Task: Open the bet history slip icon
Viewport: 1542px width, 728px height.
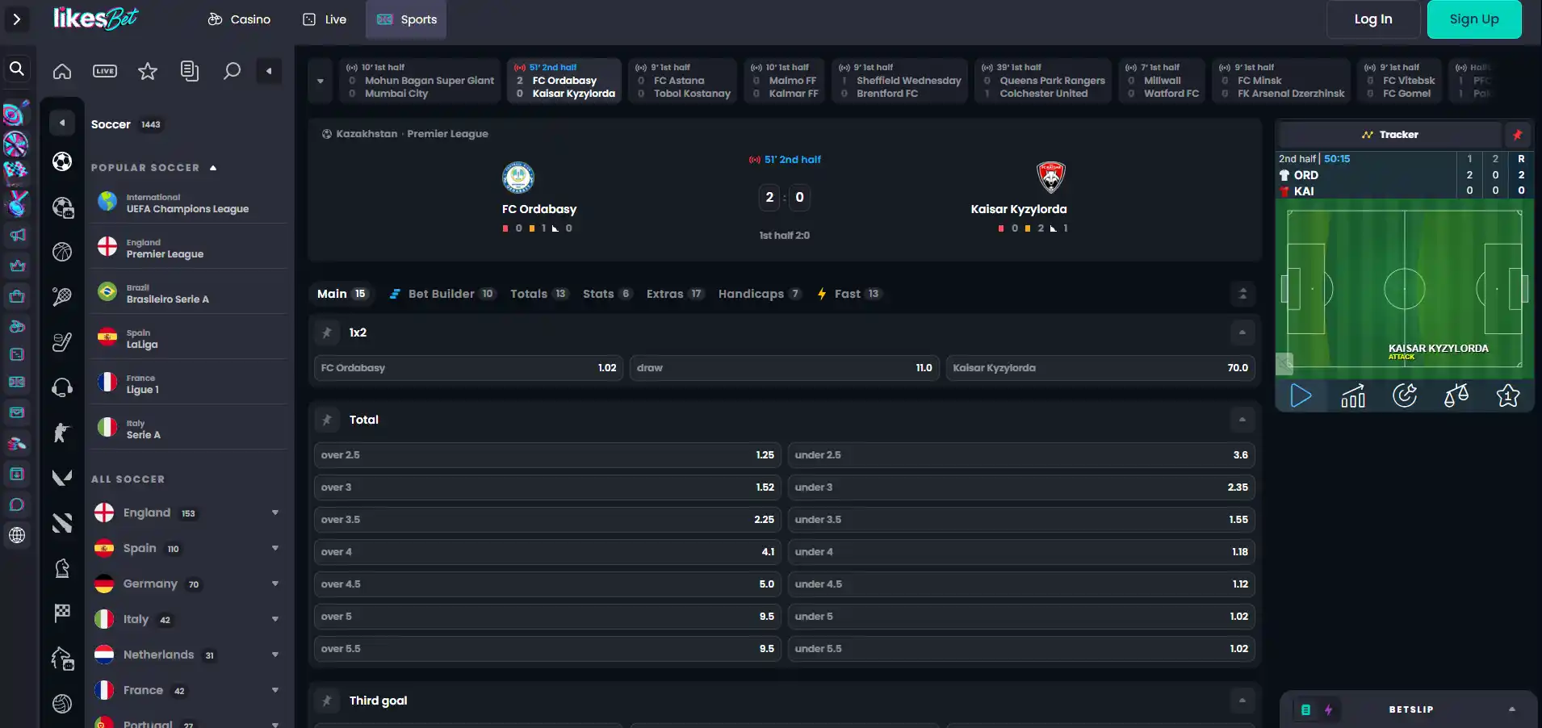Action: [x=190, y=71]
